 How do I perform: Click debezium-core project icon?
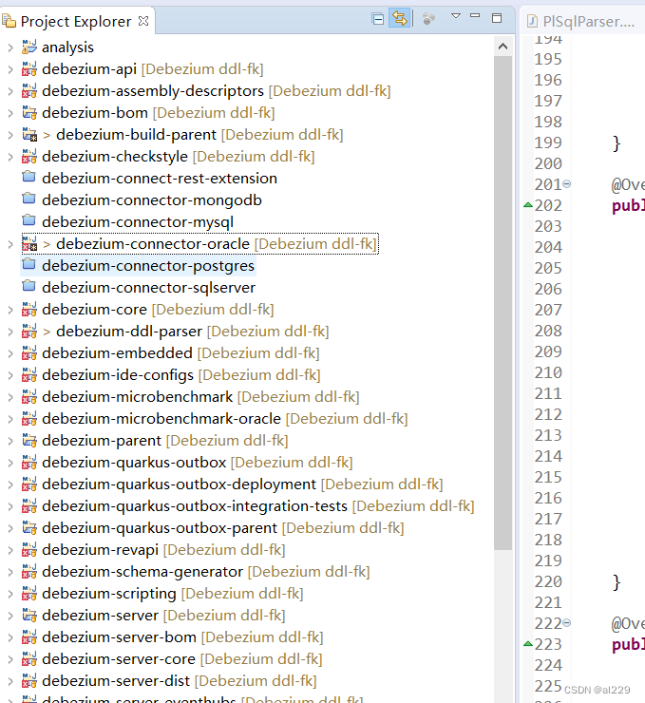pos(29,309)
